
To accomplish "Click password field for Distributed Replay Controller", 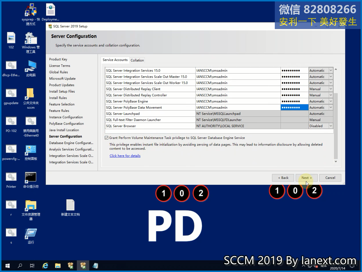I will [295, 95].
